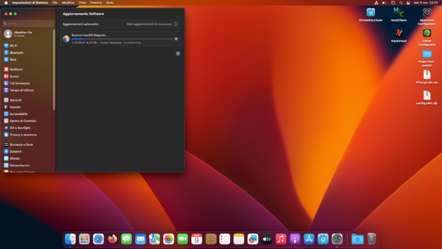Go to Privacy e sicurezza settings

(23, 134)
